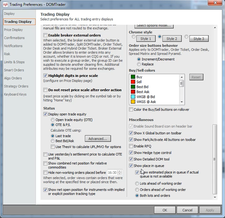Select the red Sell color entry
The height and width of the screenshot is (218, 225).
139,82
